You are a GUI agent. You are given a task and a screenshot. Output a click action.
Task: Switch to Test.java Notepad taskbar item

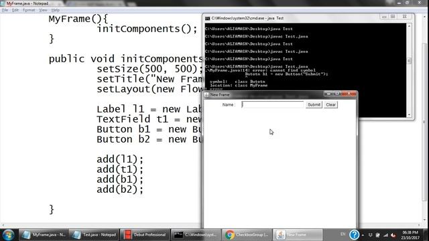click(x=94, y=235)
